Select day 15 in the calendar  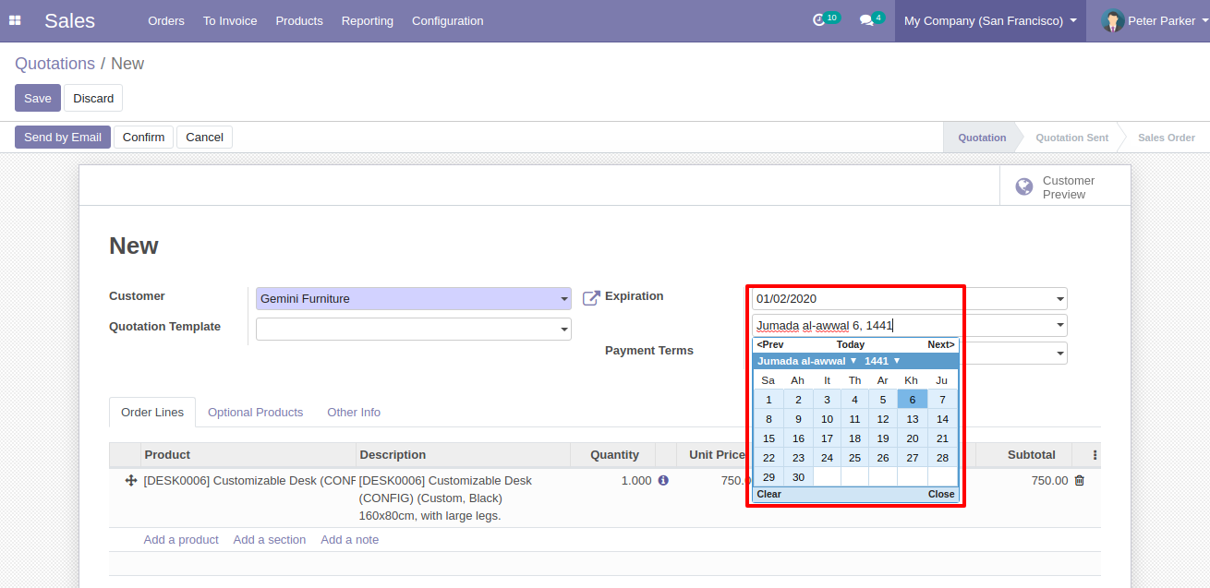click(x=768, y=438)
